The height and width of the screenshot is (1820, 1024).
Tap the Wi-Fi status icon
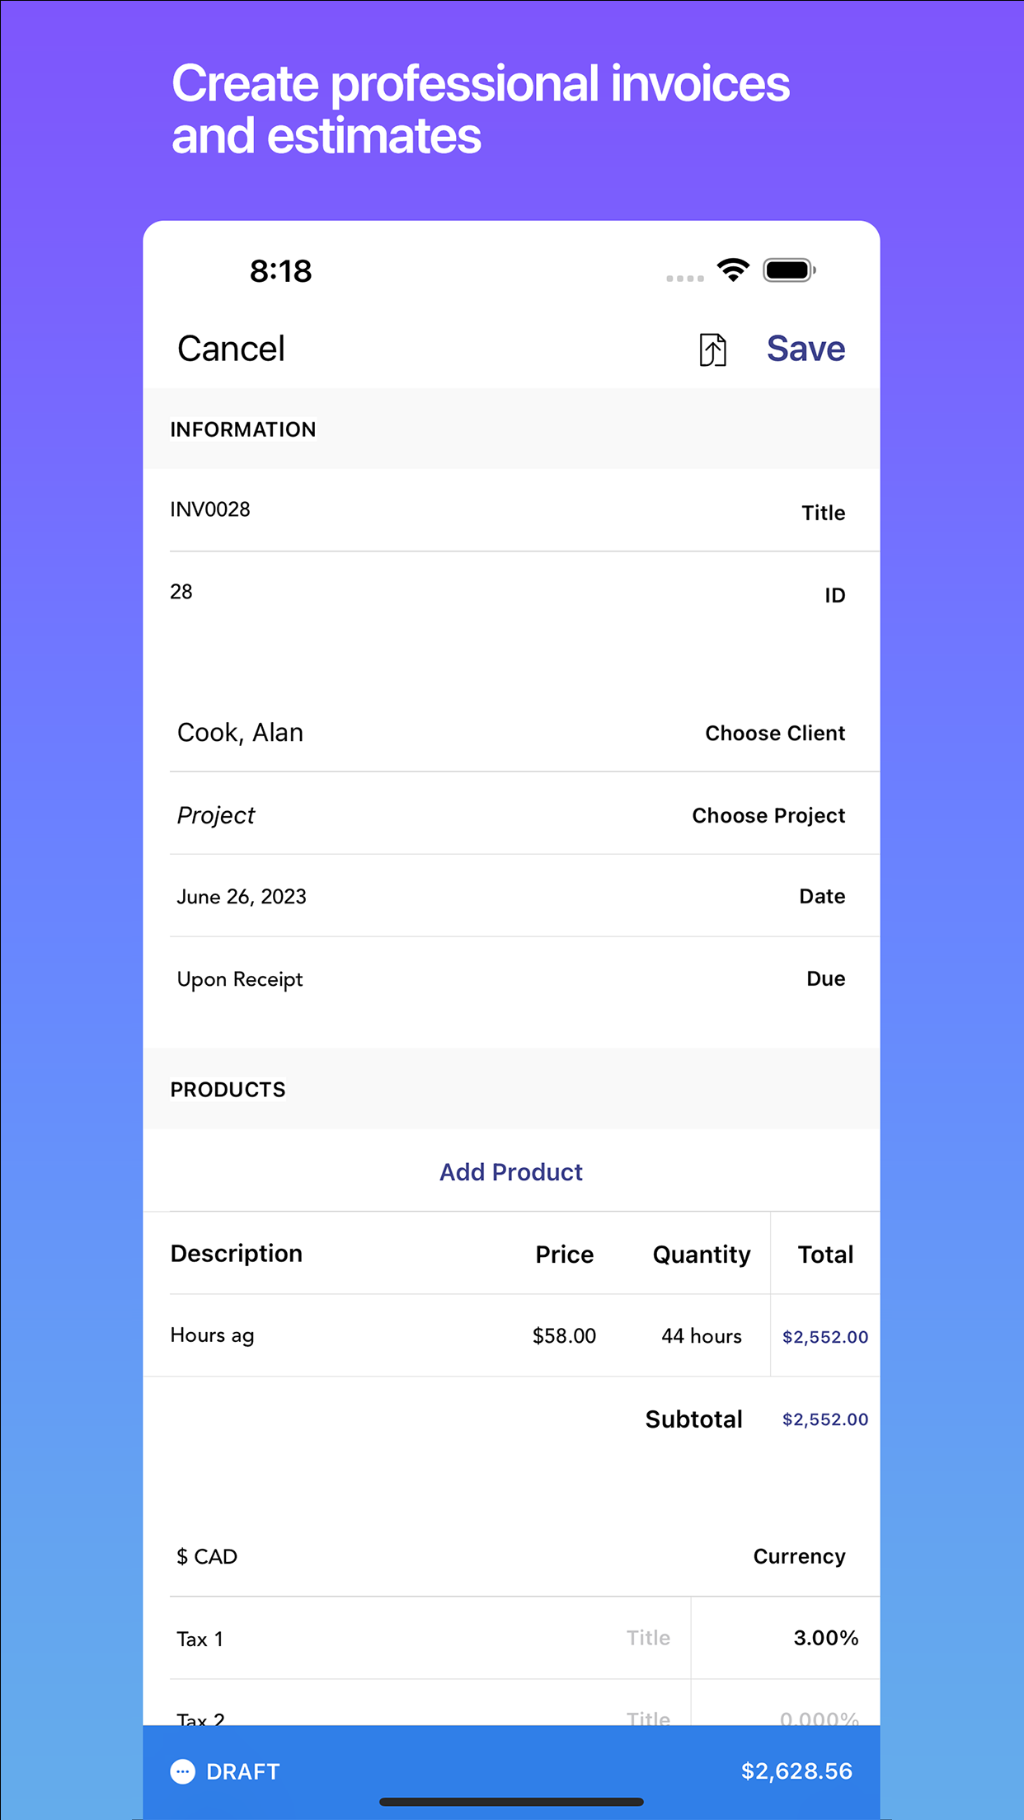click(733, 270)
